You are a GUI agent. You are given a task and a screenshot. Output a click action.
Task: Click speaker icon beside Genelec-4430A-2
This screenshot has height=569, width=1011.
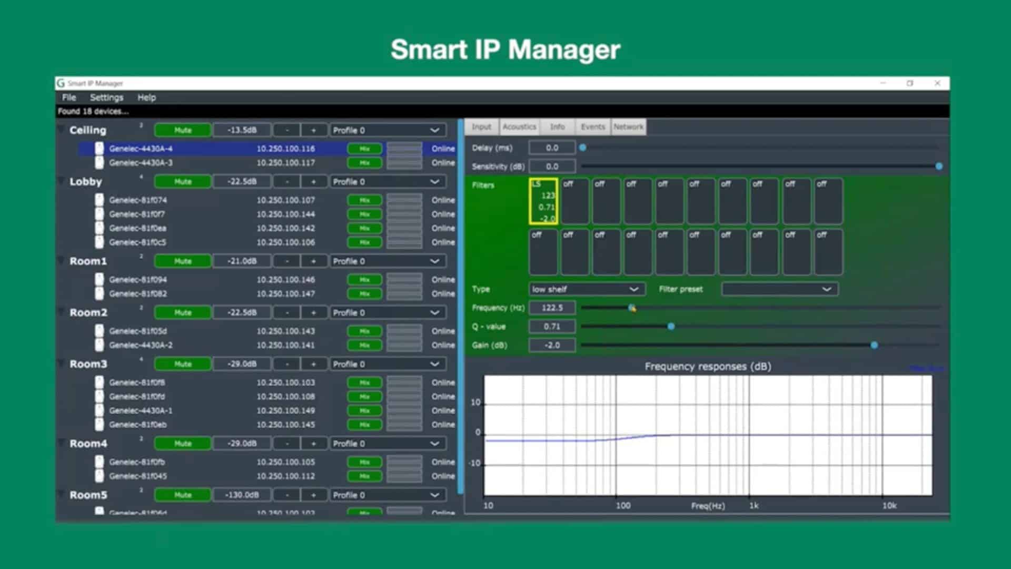click(x=99, y=345)
